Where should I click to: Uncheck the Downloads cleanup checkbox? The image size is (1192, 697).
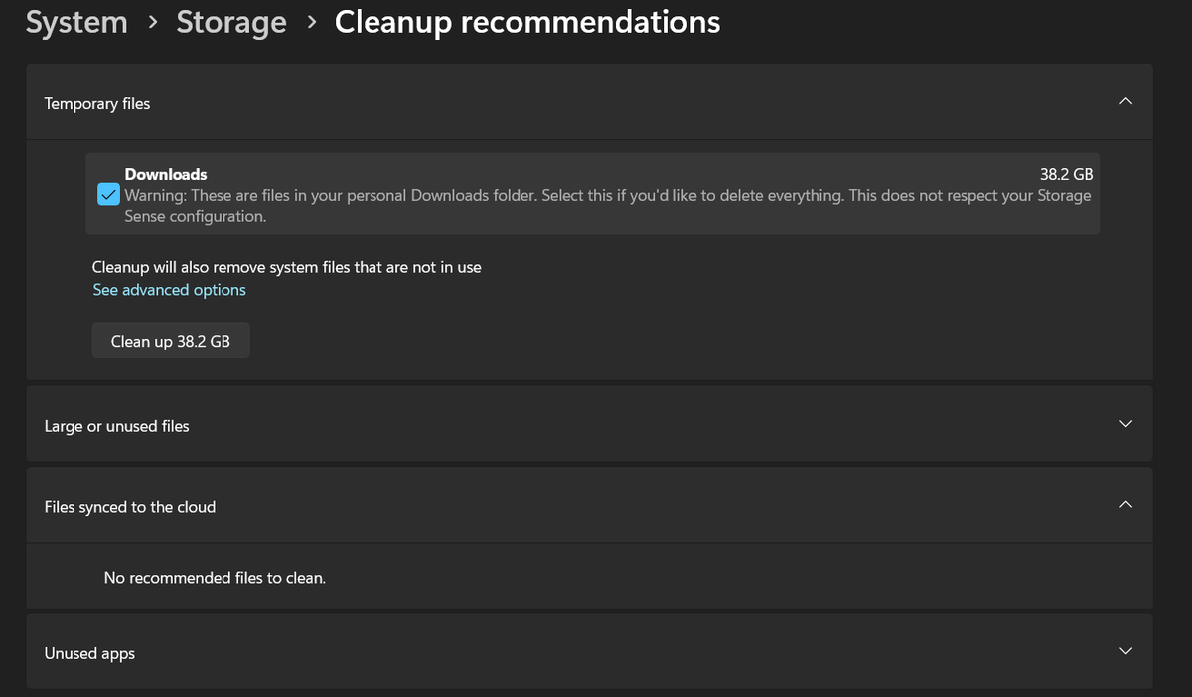(x=108, y=194)
